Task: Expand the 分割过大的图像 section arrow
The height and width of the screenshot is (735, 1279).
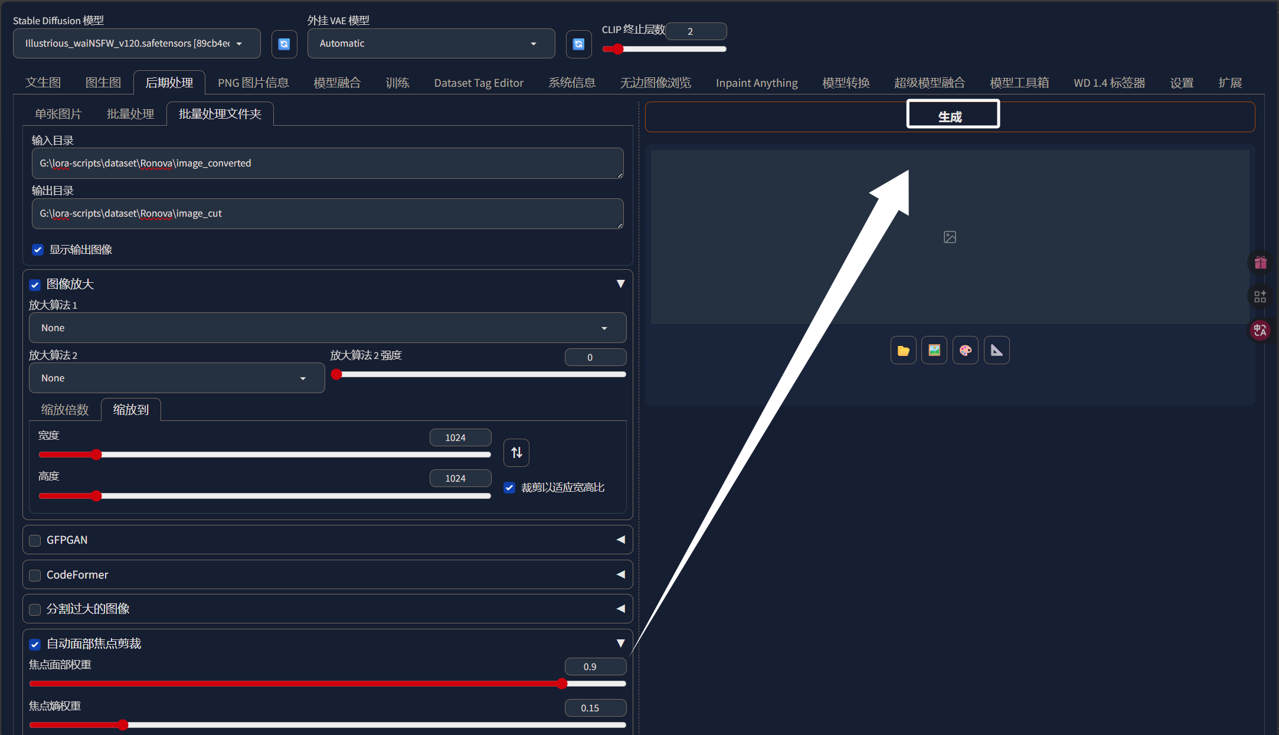Action: point(620,609)
